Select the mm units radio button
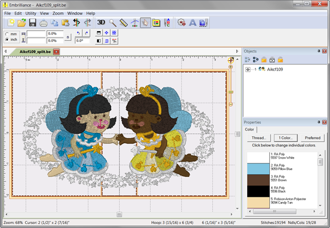The image size is (330, 228). point(7,34)
